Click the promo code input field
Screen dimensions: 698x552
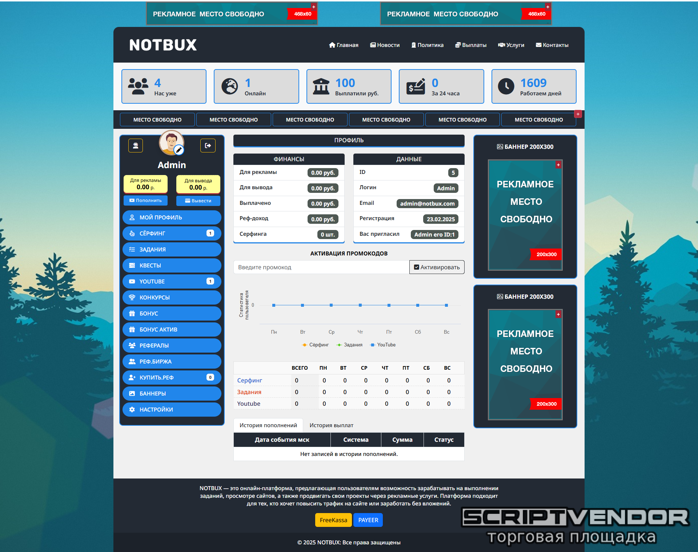tap(321, 267)
